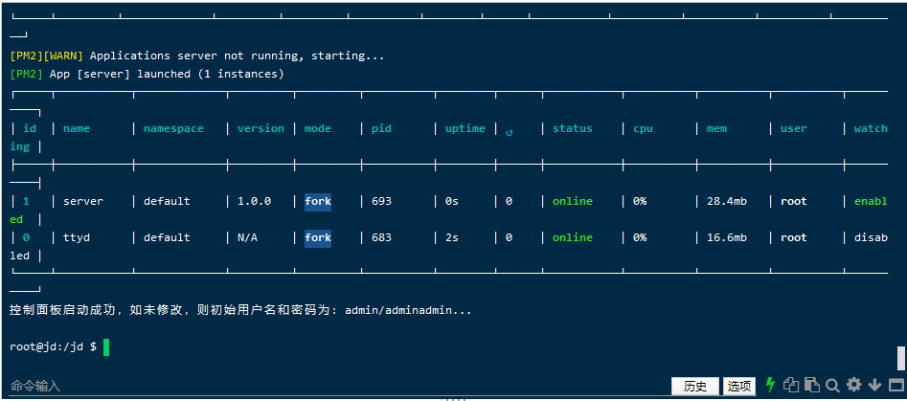
Task: Toggle fullscreen with the window icon
Action: pos(896,385)
